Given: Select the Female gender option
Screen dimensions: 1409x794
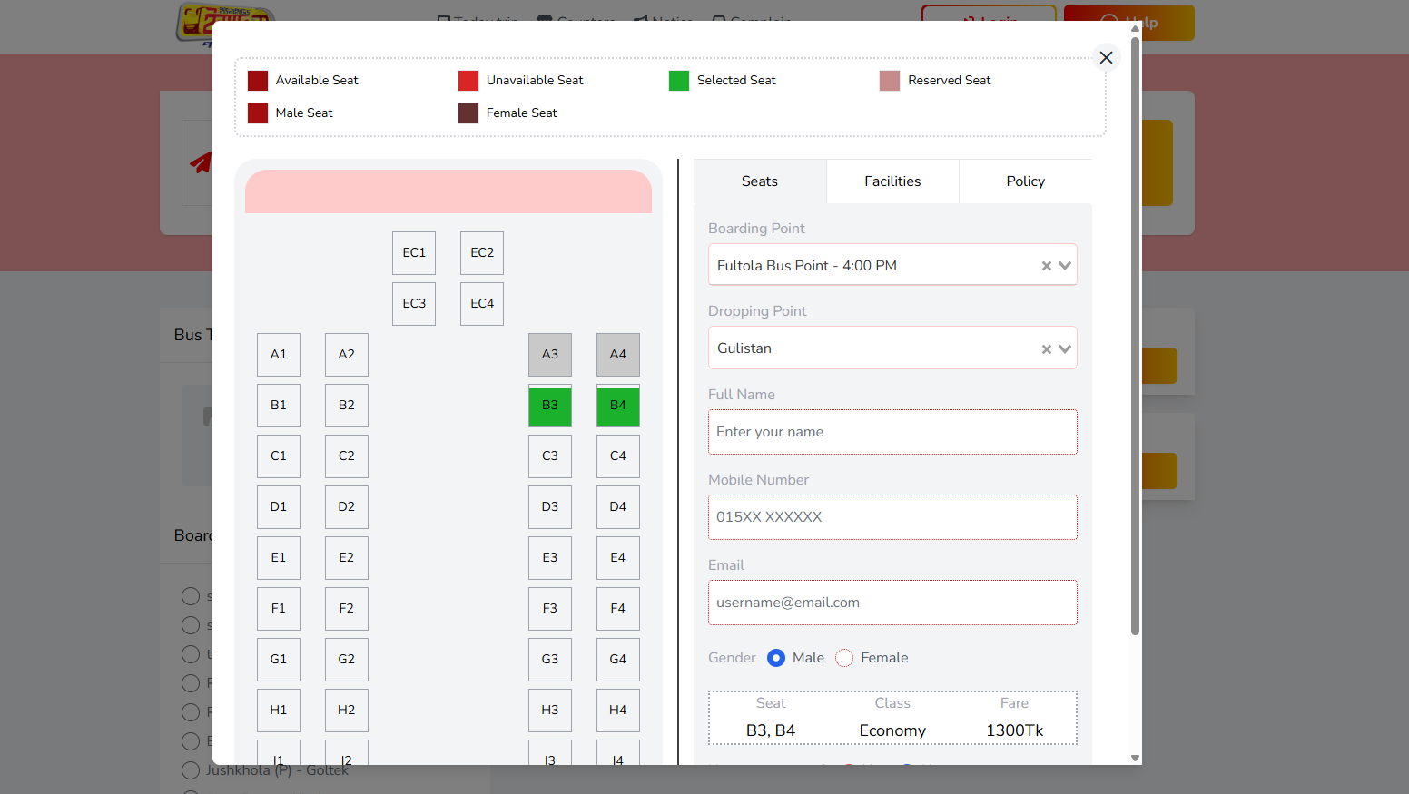Looking at the screenshot, I should coord(844,657).
